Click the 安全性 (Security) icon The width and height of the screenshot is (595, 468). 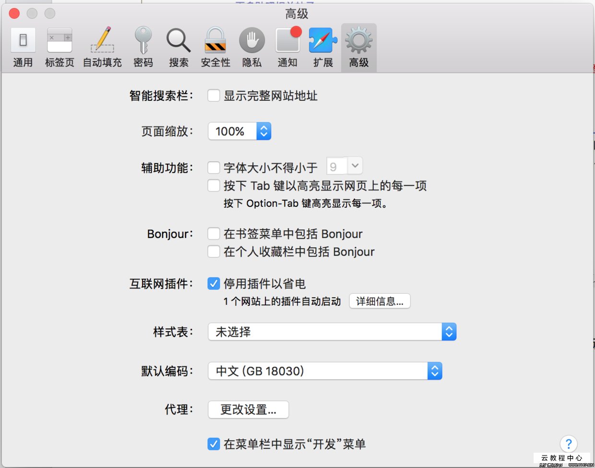tap(215, 46)
